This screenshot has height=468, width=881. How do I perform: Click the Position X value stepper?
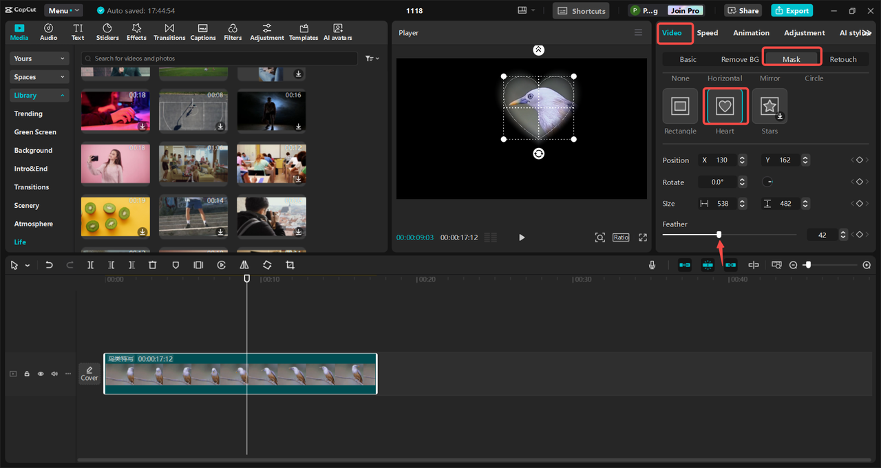click(742, 160)
